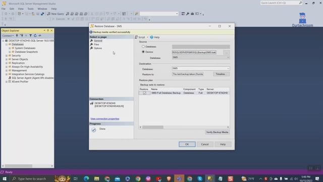Open the Tools menu

(x=30, y=9)
